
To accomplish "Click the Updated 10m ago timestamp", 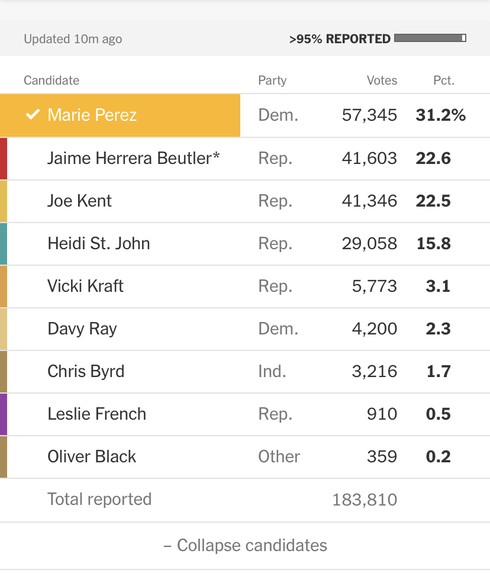I will pyautogui.click(x=73, y=39).
